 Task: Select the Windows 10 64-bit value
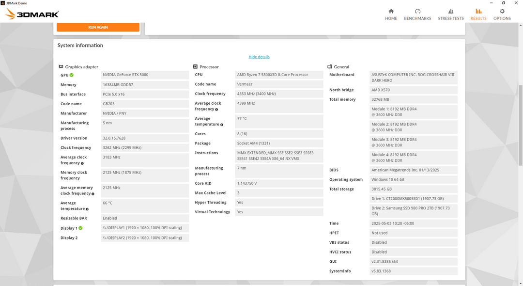413,179
